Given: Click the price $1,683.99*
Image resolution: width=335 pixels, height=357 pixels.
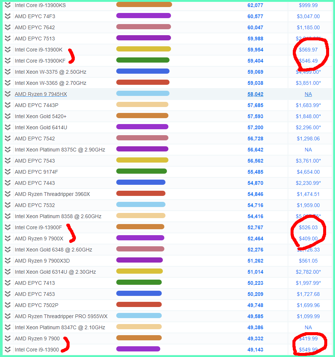Looking at the screenshot, I should 308,105.
